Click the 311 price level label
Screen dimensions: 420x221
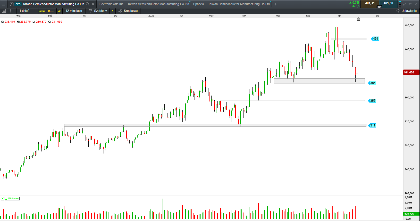[372, 125]
